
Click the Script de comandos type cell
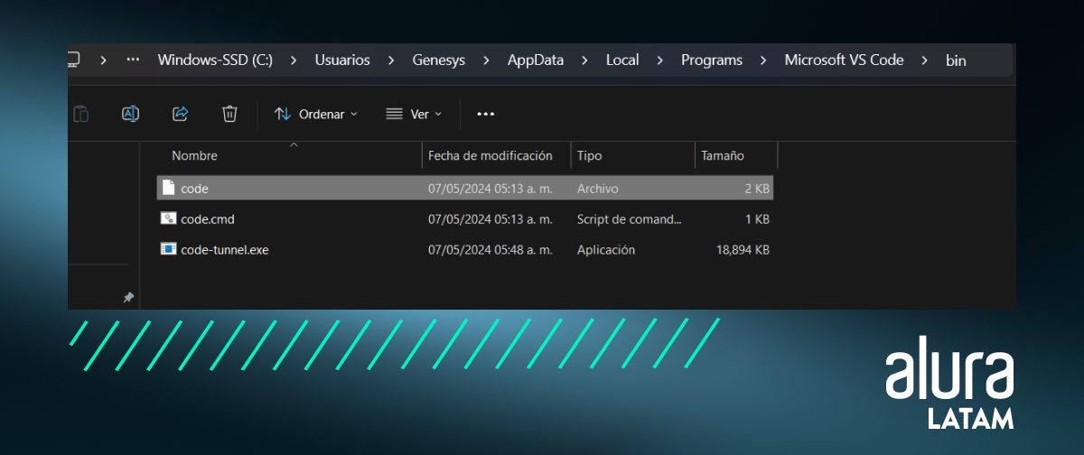point(630,218)
